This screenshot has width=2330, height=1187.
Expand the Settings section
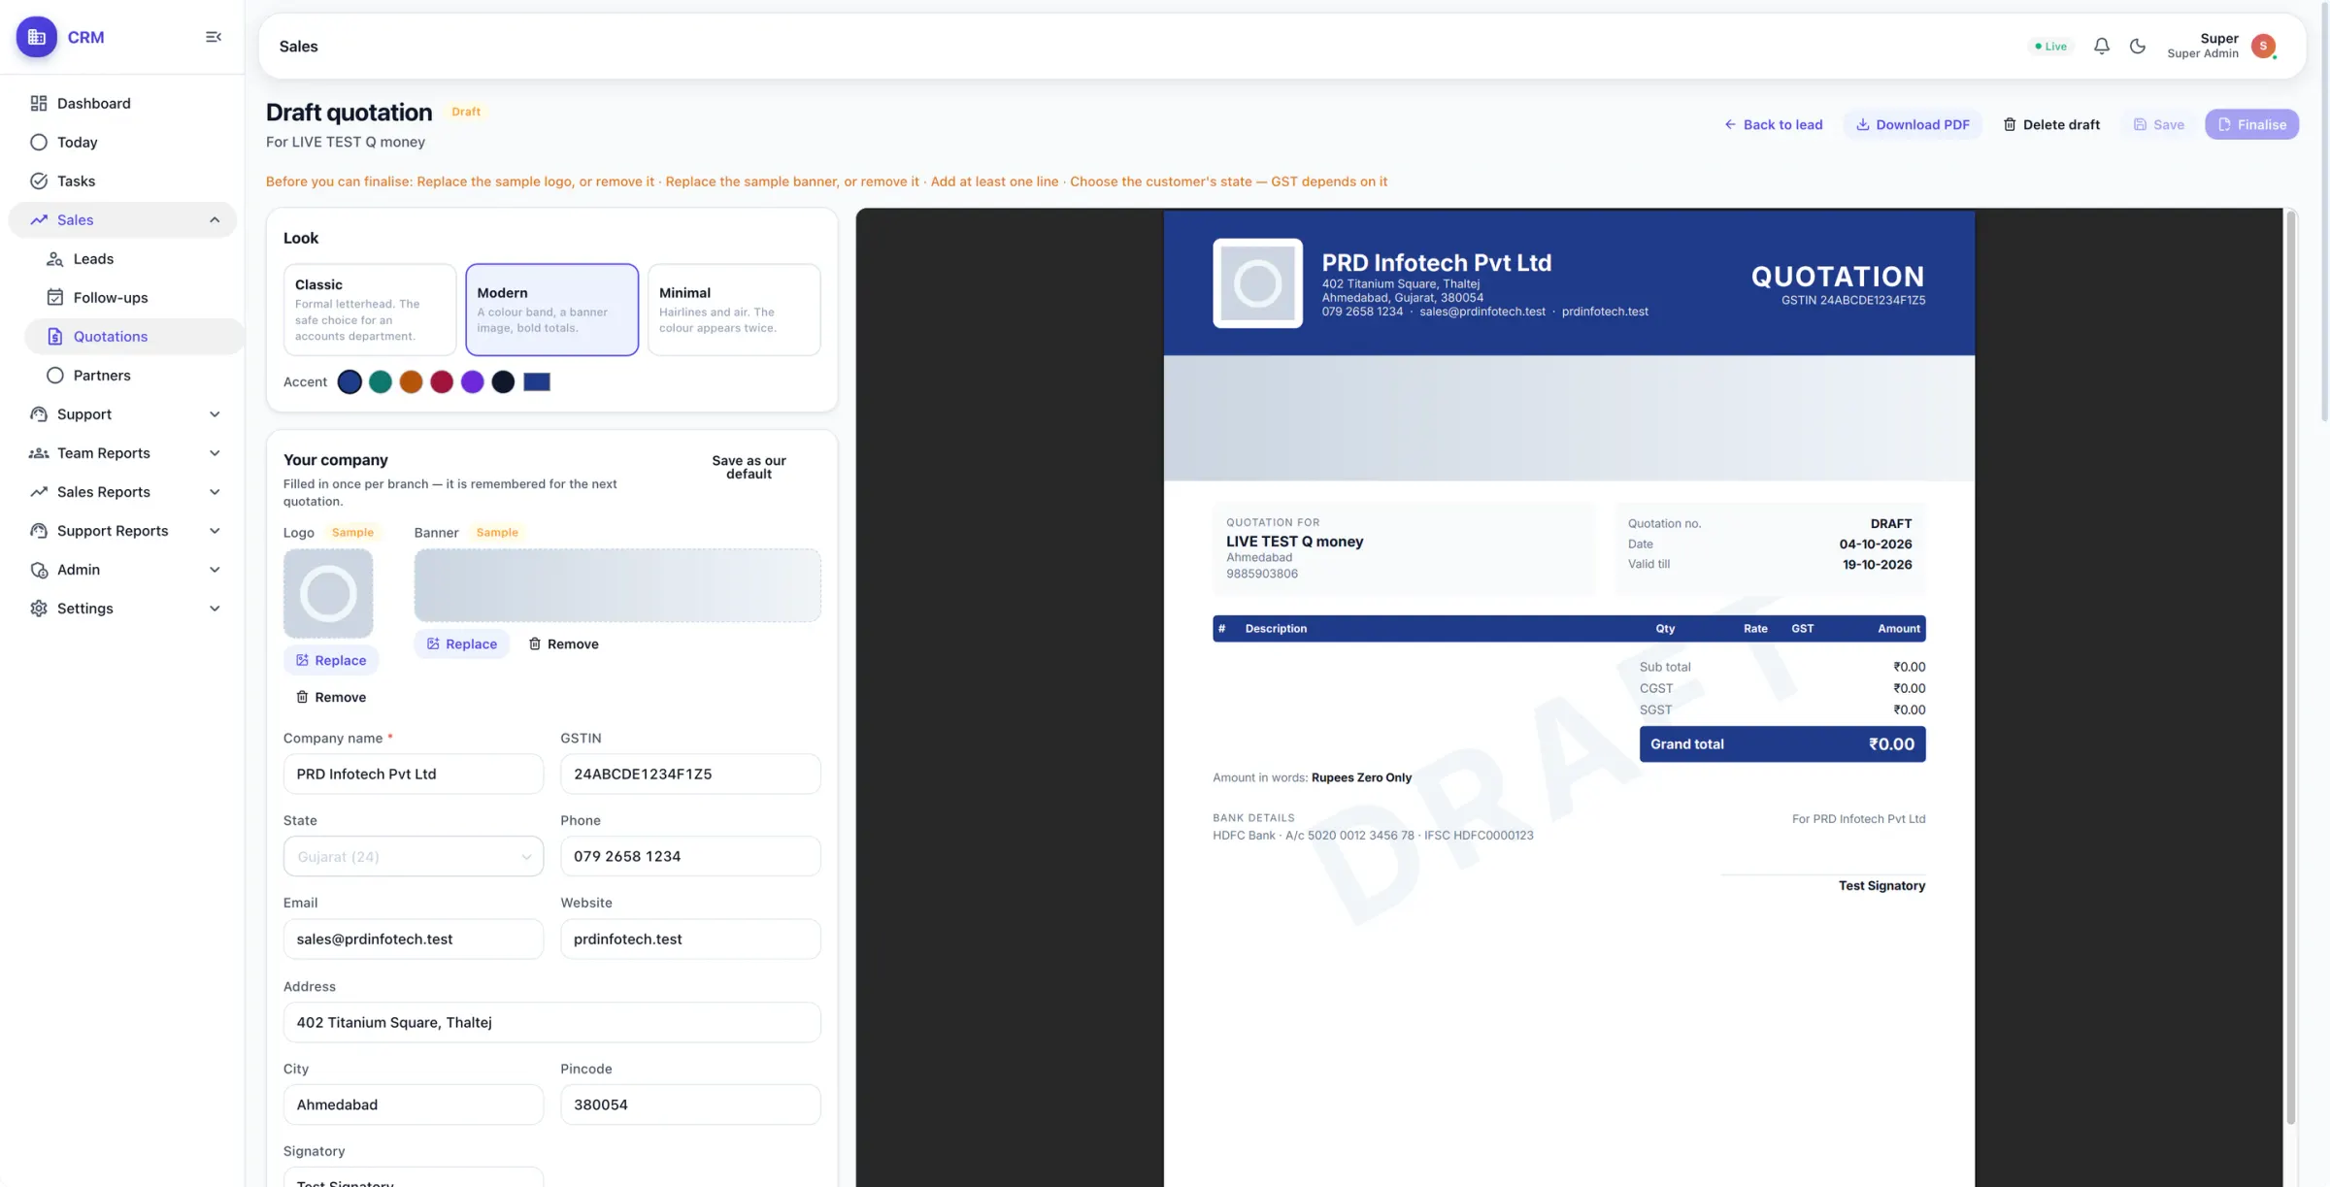122,608
